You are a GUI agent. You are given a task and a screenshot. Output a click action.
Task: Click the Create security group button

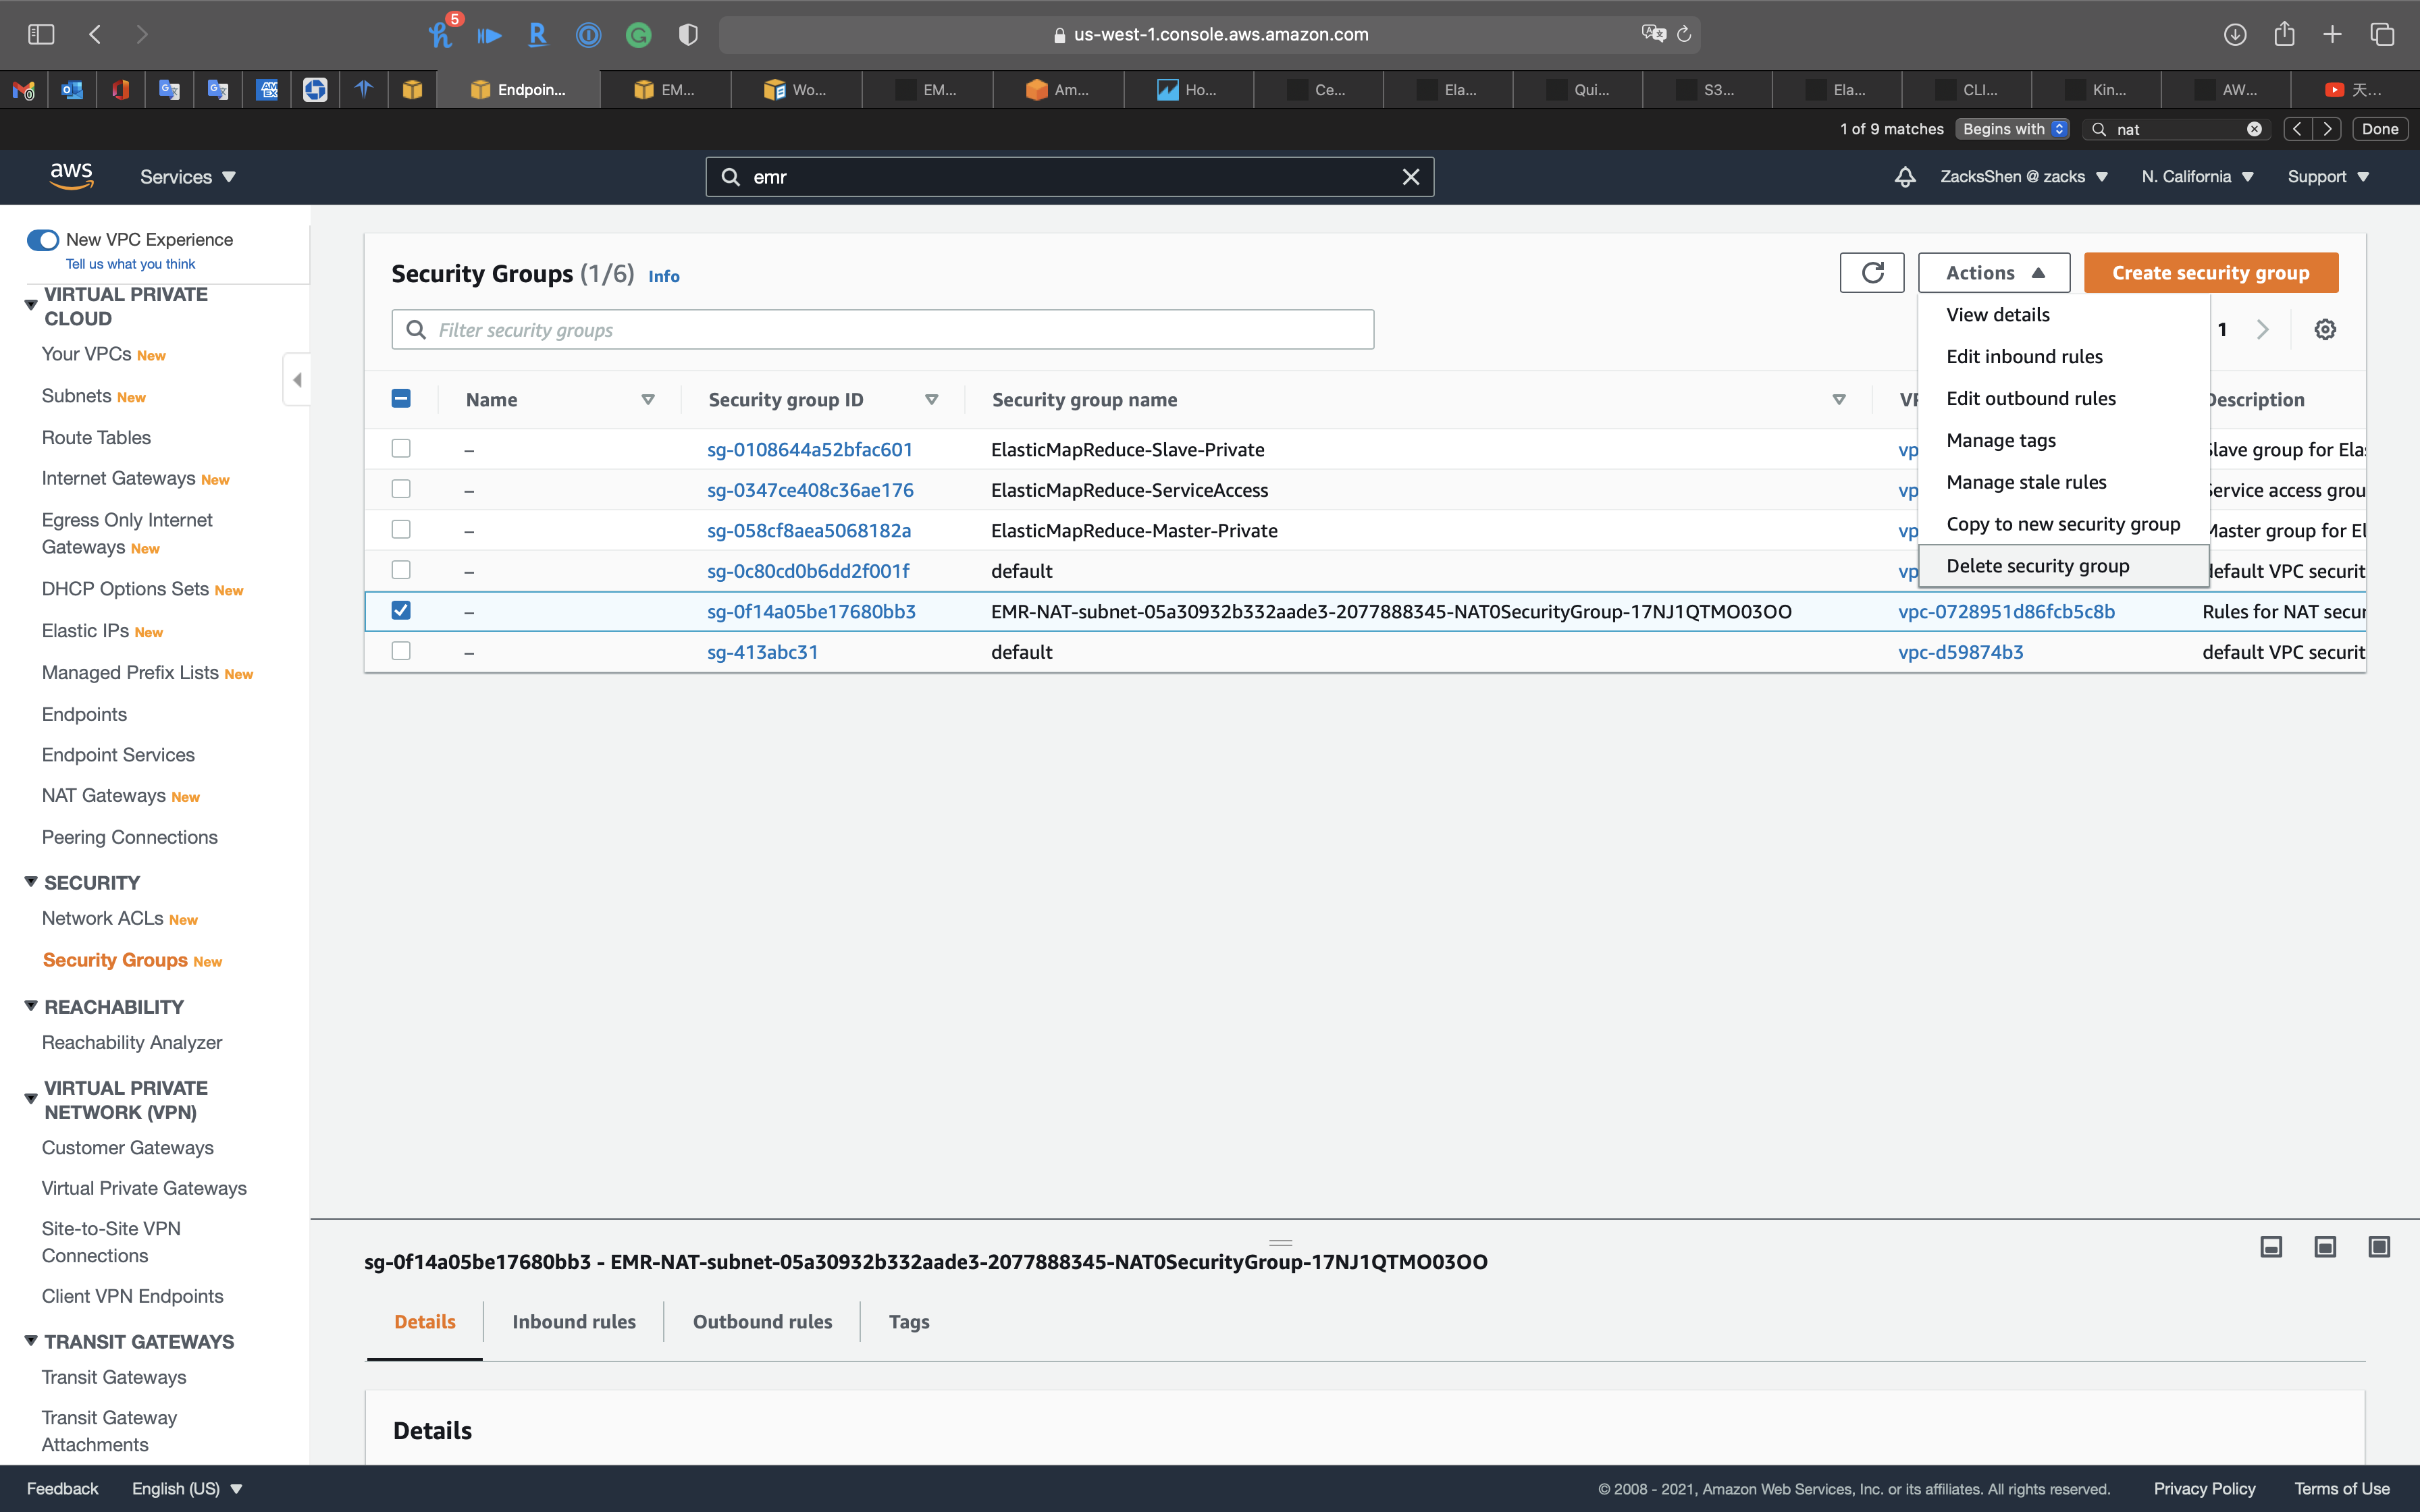click(x=2210, y=273)
